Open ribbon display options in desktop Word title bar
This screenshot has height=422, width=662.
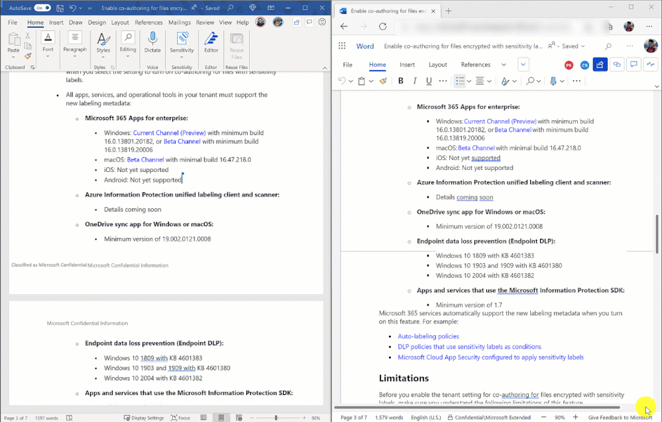tap(271, 7)
